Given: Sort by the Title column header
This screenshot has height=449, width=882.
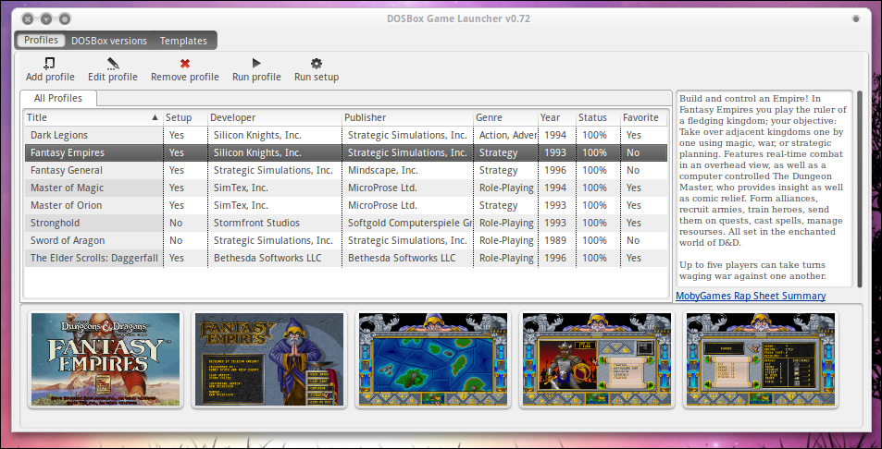Looking at the screenshot, I should tap(93, 117).
